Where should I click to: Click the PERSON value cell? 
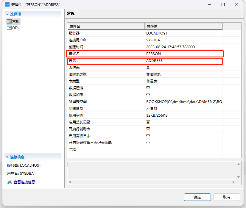[183, 54]
